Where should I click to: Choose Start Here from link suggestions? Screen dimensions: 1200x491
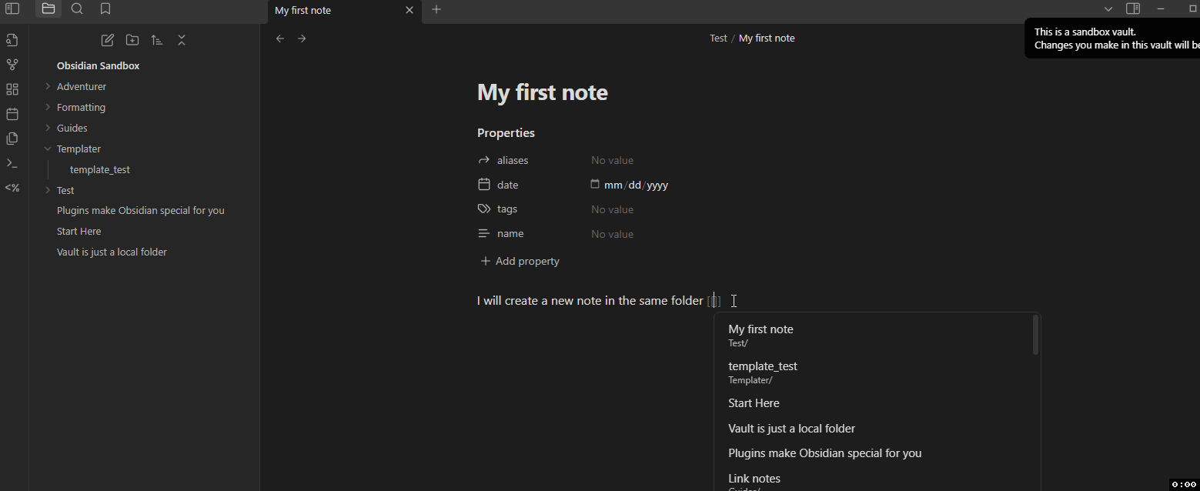click(876, 403)
